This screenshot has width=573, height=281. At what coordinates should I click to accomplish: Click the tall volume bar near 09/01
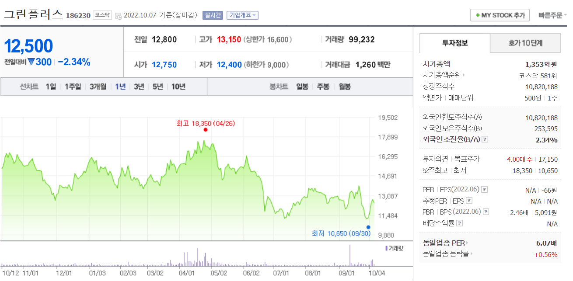click(x=350, y=255)
